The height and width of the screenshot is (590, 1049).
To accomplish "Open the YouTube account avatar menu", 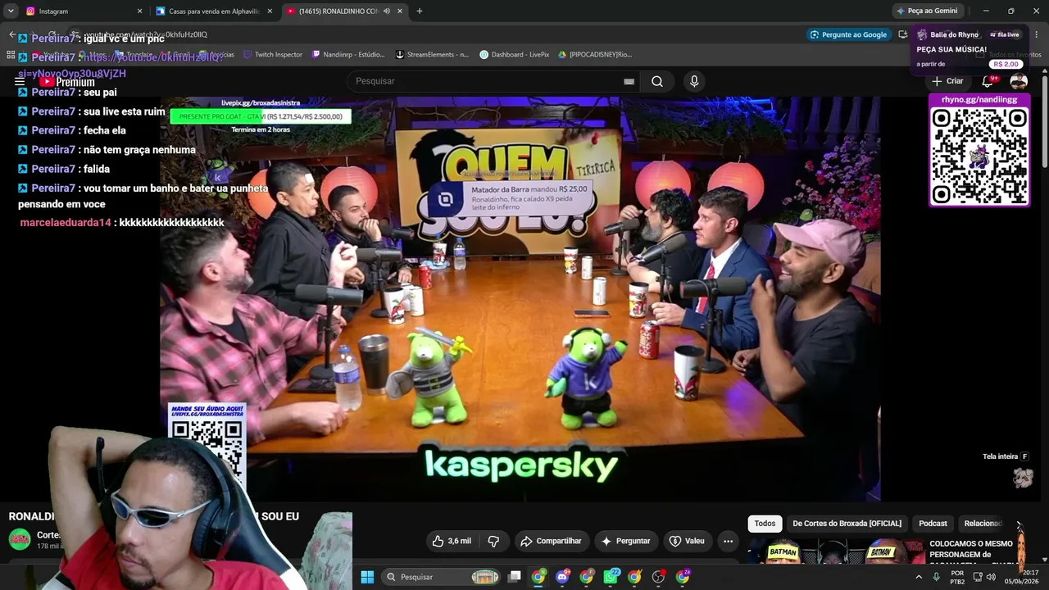I will click(x=1019, y=81).
